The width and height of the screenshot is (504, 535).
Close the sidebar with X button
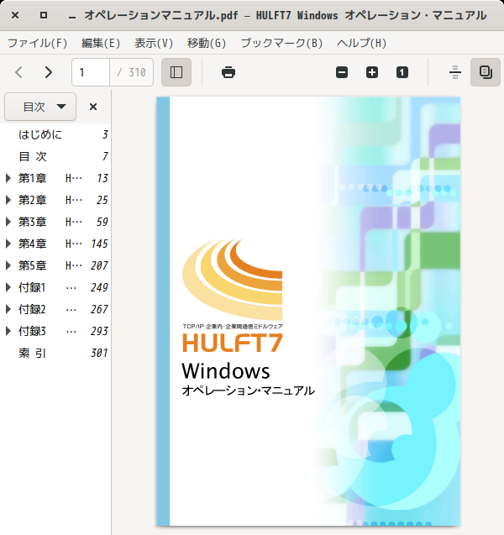(93, 107)
